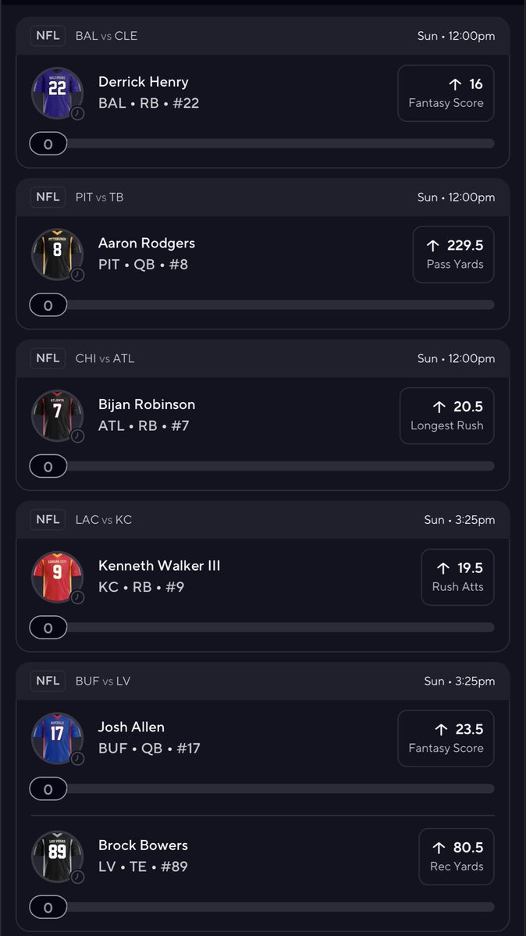Image resolution: width=526 pixels, height=936 pixels.
Task: Click Aaron Rodgers' progress bar
Action: [262, 305]
